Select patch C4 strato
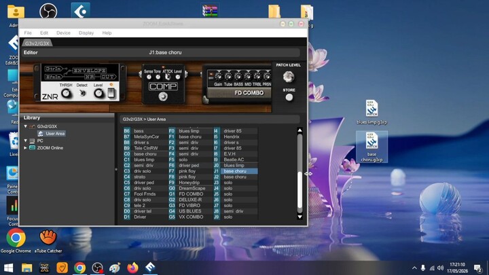 point(146,177)
